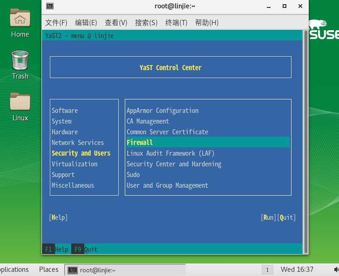Open the Applications menu in the panel

[x=14, y=269]
